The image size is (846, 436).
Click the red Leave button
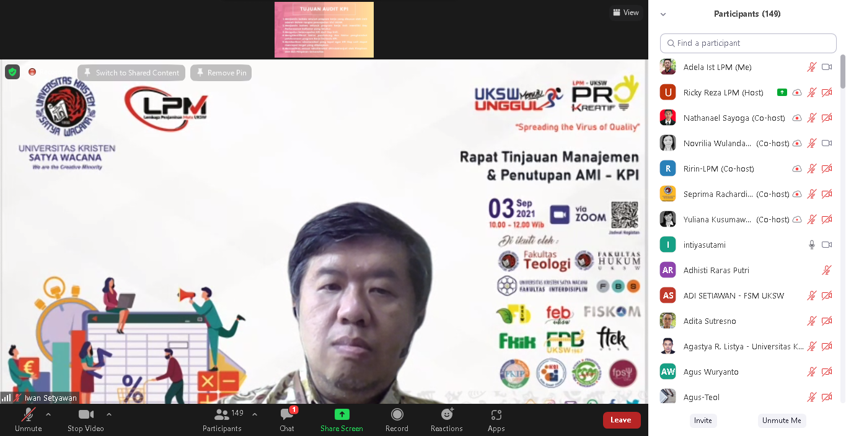(x=621, y=420)
